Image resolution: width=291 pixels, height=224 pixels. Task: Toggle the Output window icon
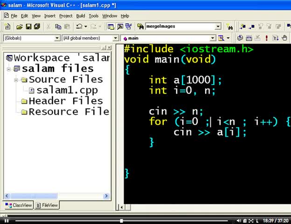pos(120,27)
